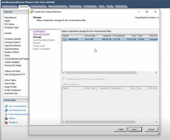The width and height of the screenshot is (170, 140).
Task: Click upper list scroll right arrow
Action: tap(156, 72)
